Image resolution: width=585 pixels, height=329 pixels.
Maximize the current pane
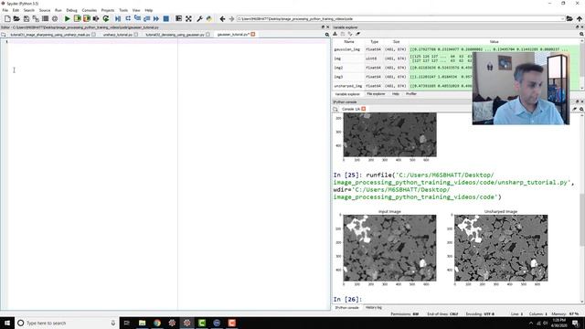coord(189,18)
